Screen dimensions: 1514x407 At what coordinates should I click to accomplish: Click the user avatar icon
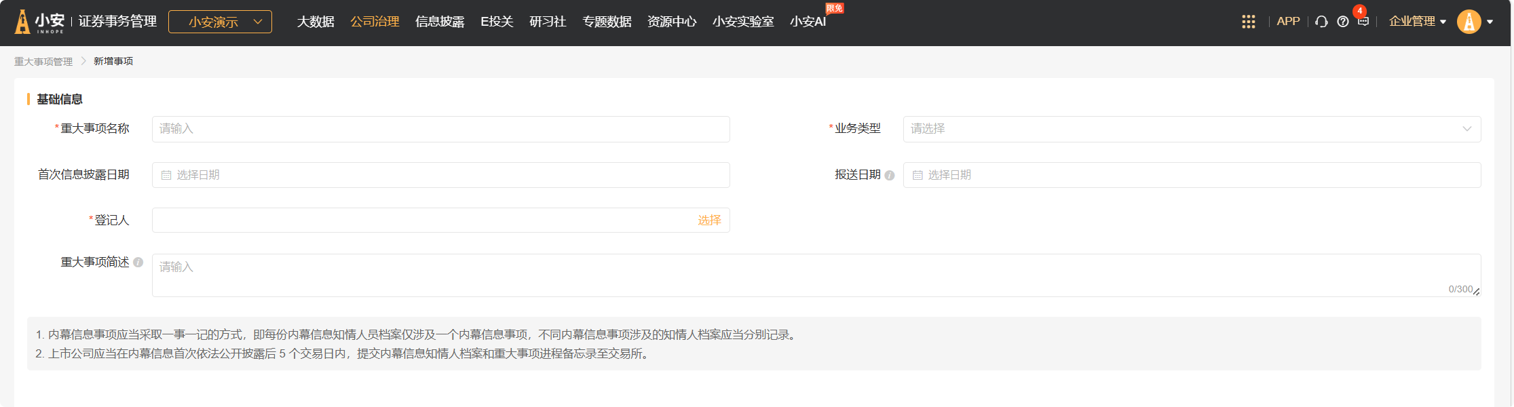[x=1469, y=22]
